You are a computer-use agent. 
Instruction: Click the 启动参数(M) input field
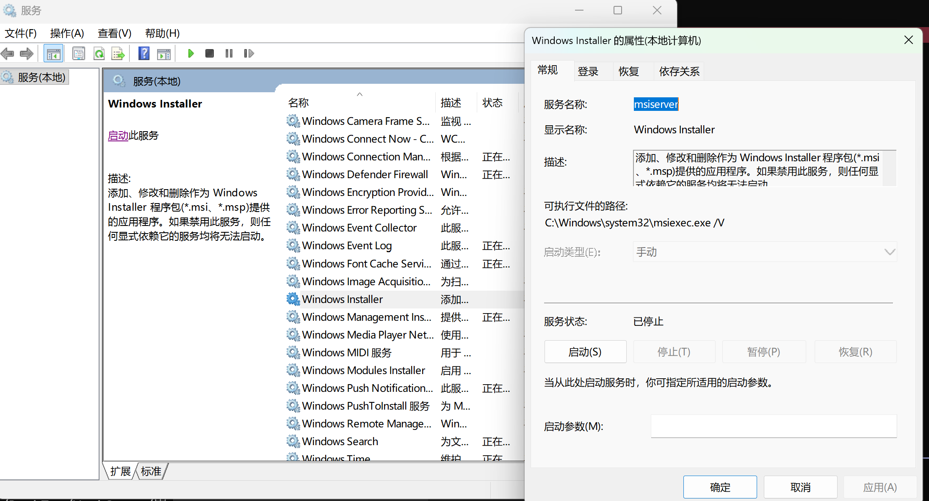coord(774,426)
